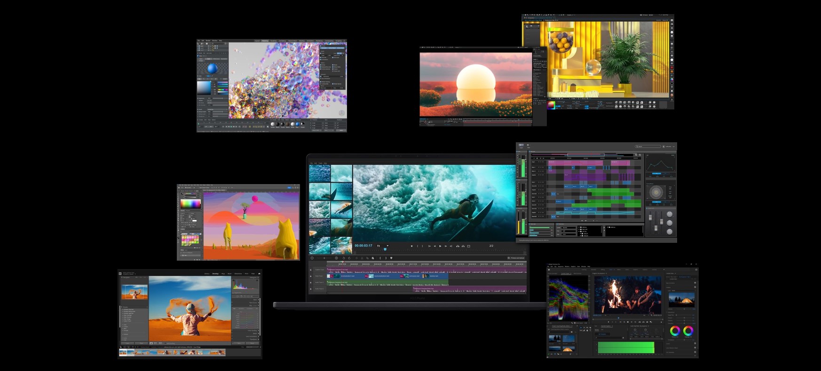Image resolution: width=821 pixels, height=371 pixels.
Task: Switch to the Develop tab in the photo editor
Action: (x=215, y=273)
